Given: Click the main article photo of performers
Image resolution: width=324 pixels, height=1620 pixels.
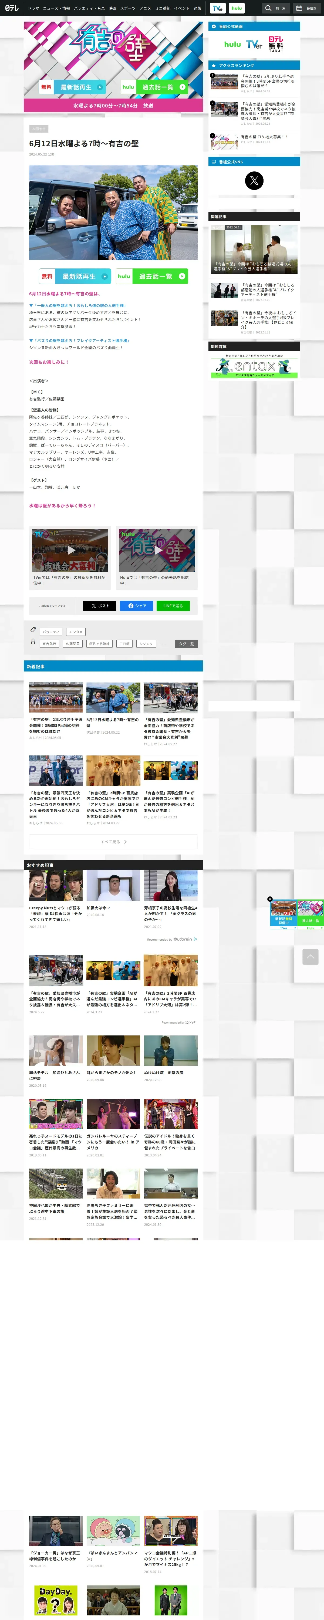Looking at the screenshot, I should pyautogui.click(x=113, y=212).
